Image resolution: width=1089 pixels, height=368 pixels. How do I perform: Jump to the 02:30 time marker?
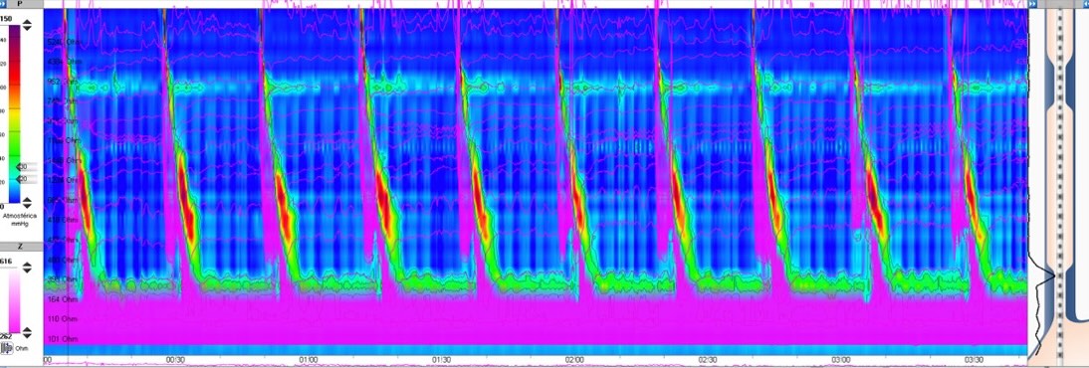[x=707, y=360]
